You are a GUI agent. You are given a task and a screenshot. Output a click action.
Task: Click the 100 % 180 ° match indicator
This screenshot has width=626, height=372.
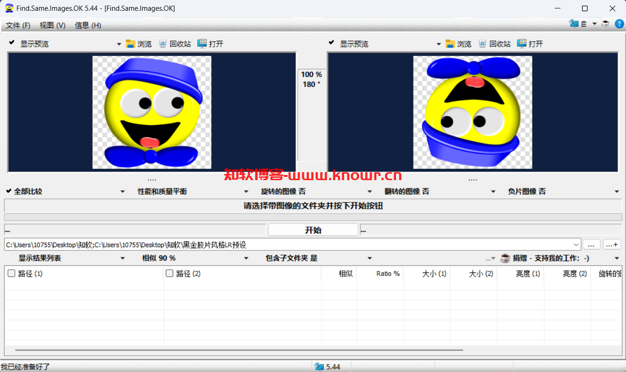coord(311,79)
